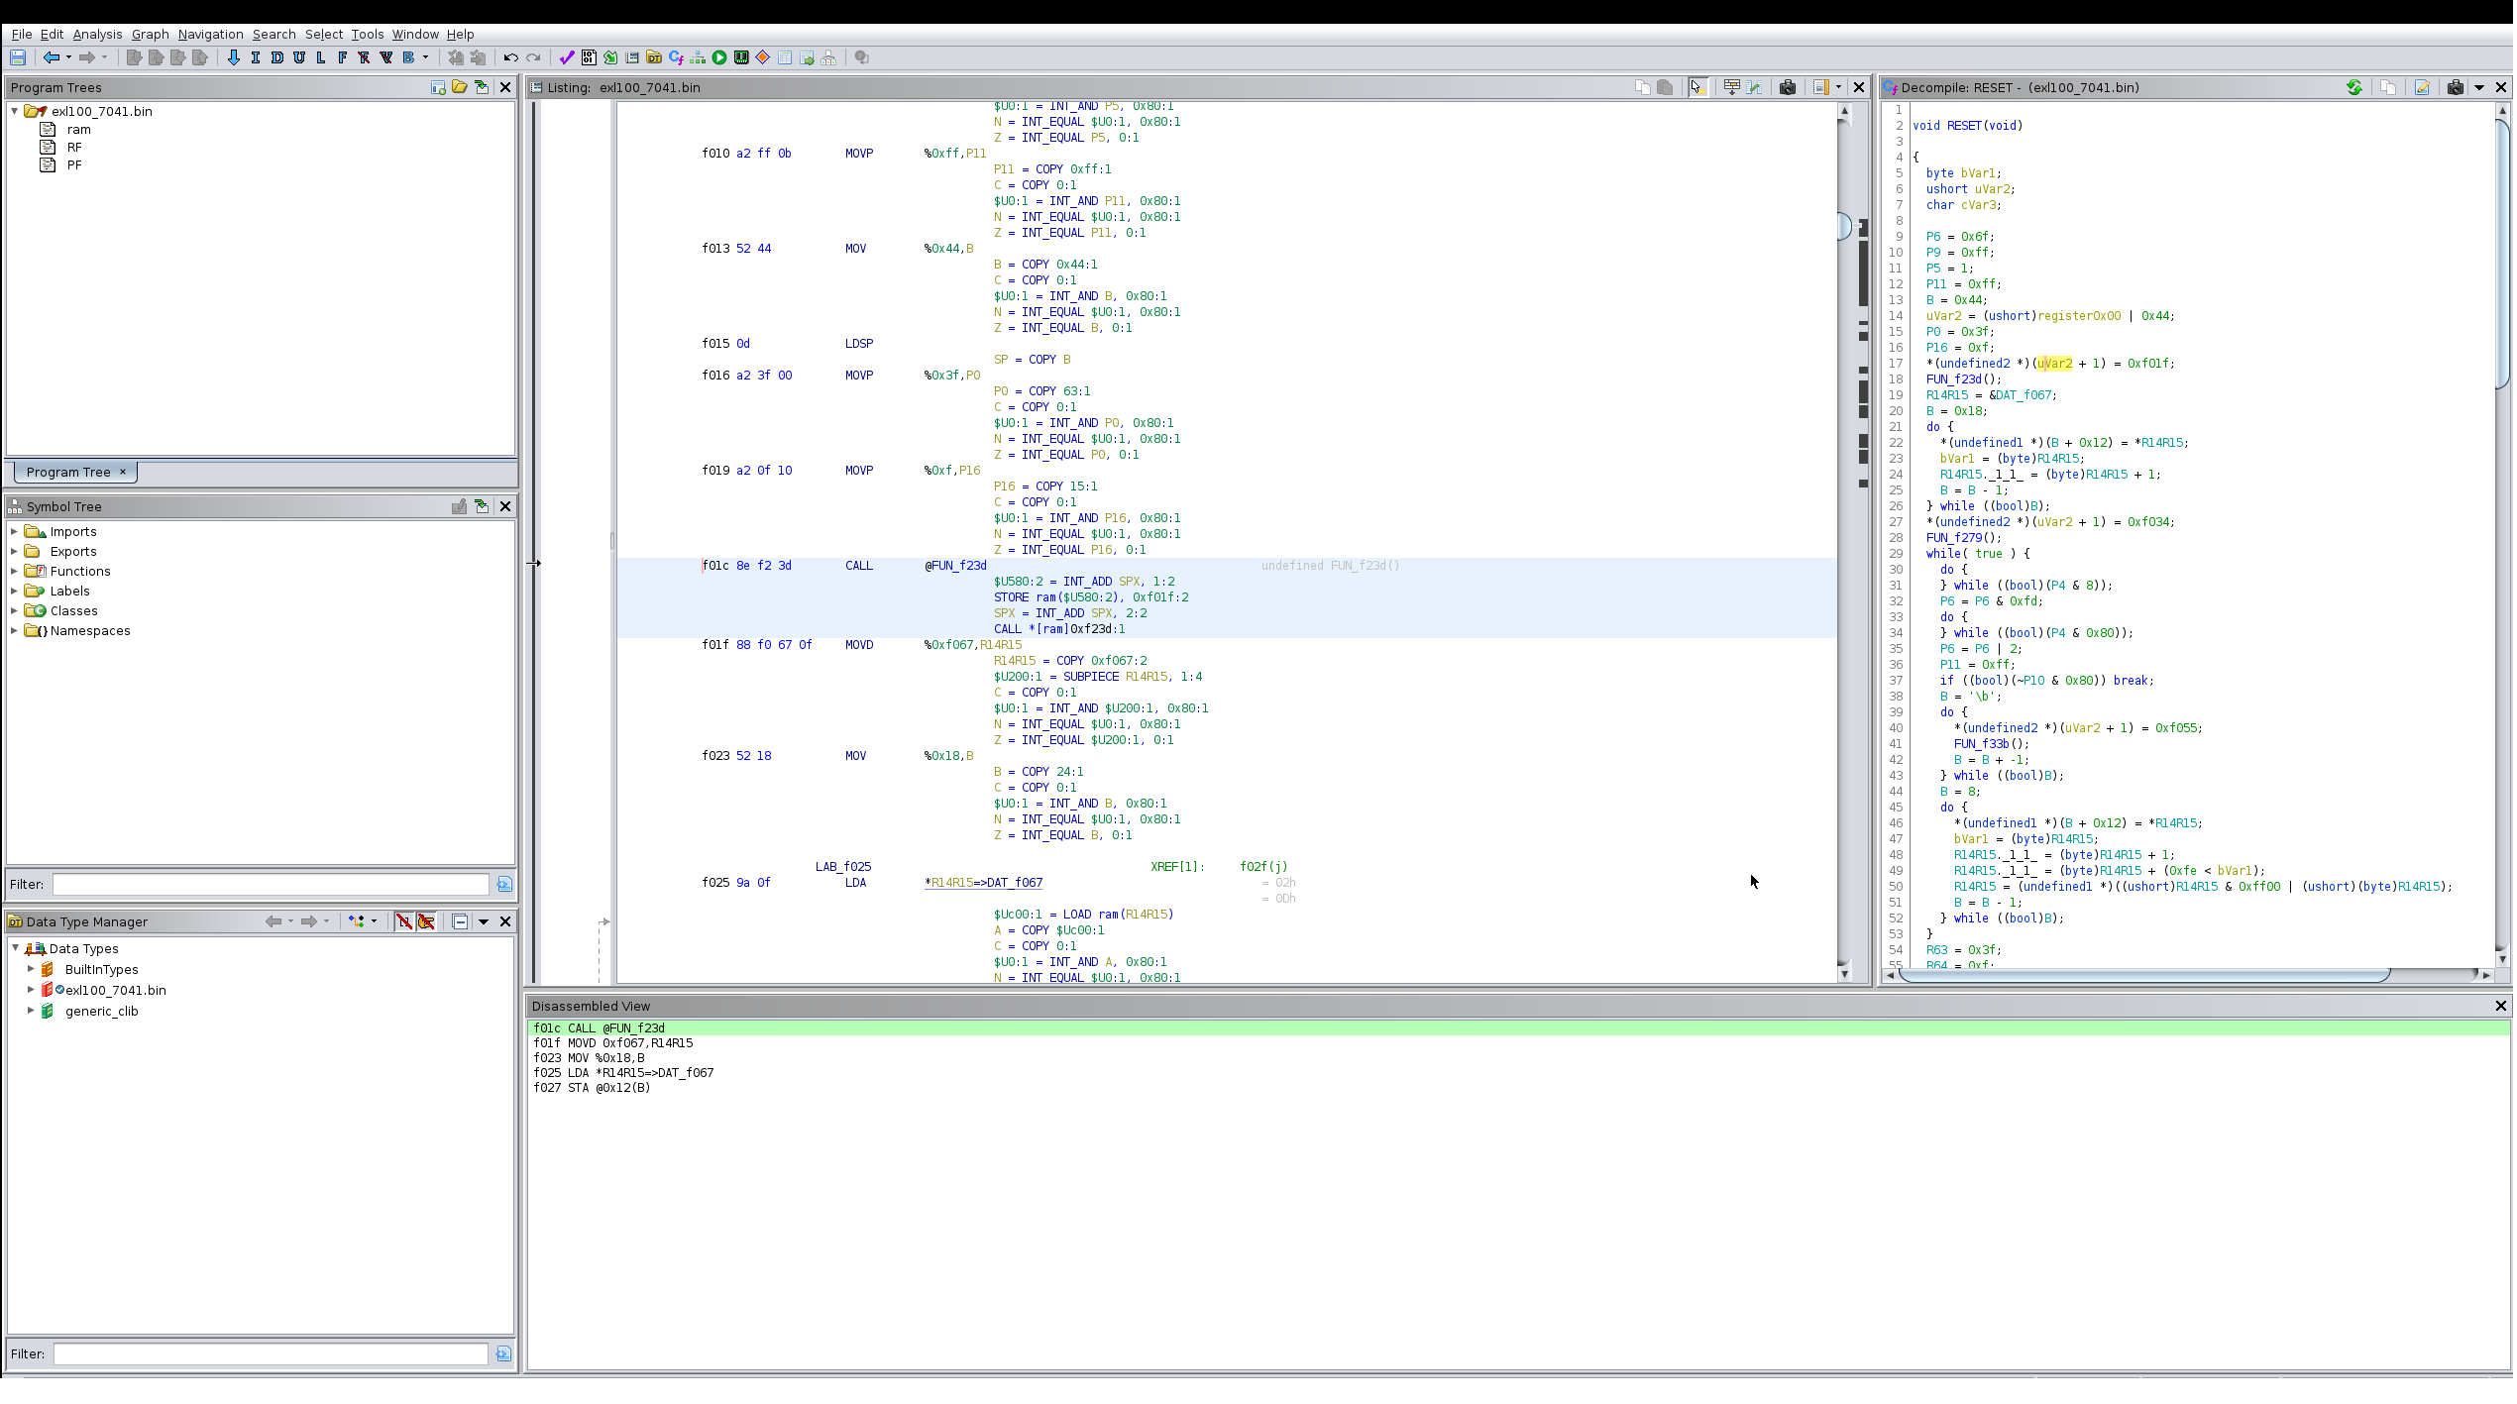The height and width of the screenshot is (1404, 2517).
Task: Take Decompile snapshot camera icon
Action: pos(2456,87)
